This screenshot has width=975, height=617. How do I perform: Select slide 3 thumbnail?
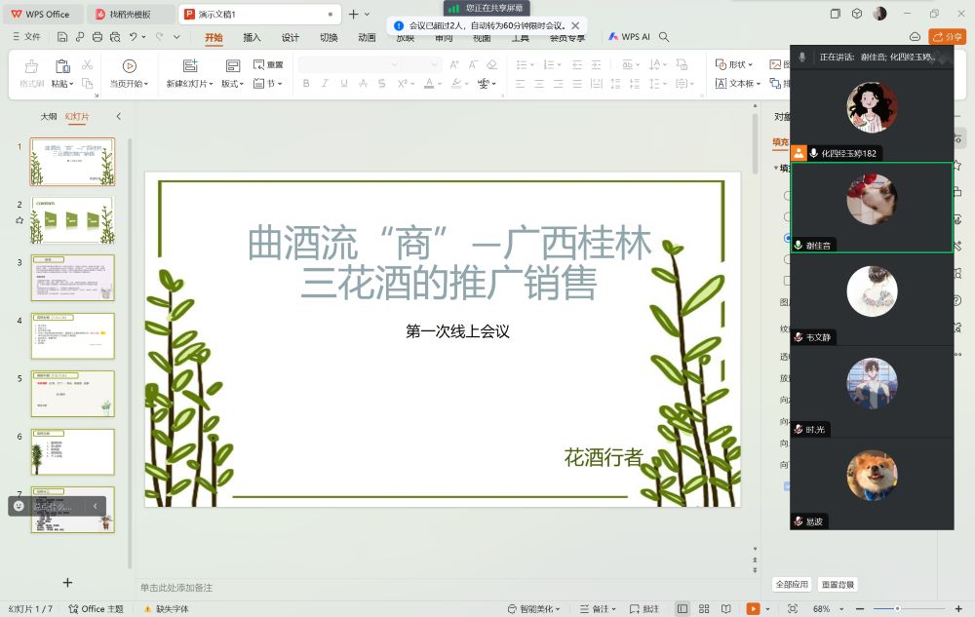72,278
